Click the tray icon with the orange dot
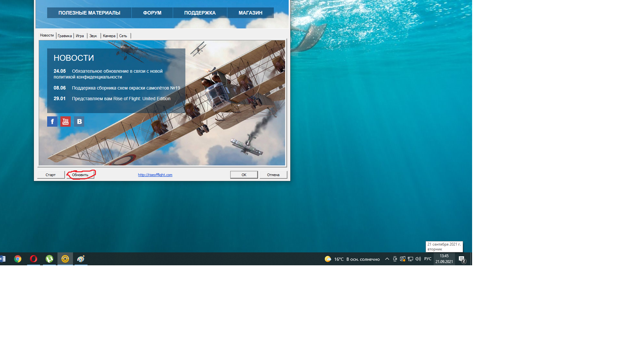This screenshot has height=349, width=620. pyautogui.click(x=403, y=259)
